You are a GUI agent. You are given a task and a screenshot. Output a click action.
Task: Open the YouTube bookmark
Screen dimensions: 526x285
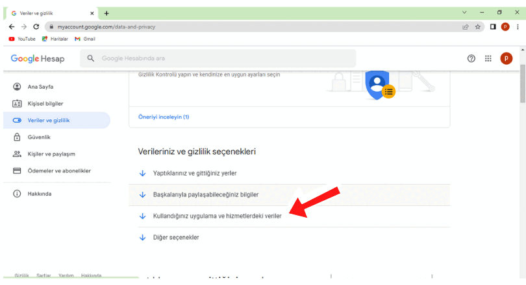[22, 39]
